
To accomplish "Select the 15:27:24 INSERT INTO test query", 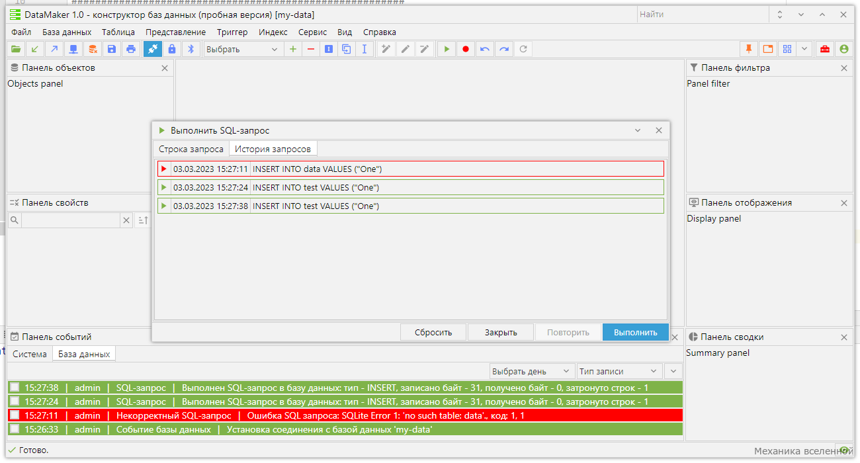I will (x=410, y=187).
